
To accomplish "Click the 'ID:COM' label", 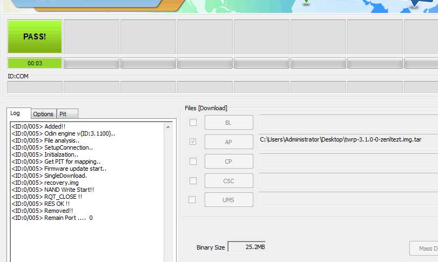I will point(18,76).
